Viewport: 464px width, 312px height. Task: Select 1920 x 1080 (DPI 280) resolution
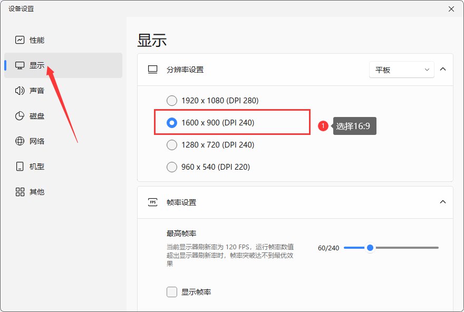pyautogui.click(x=172, y=100)
